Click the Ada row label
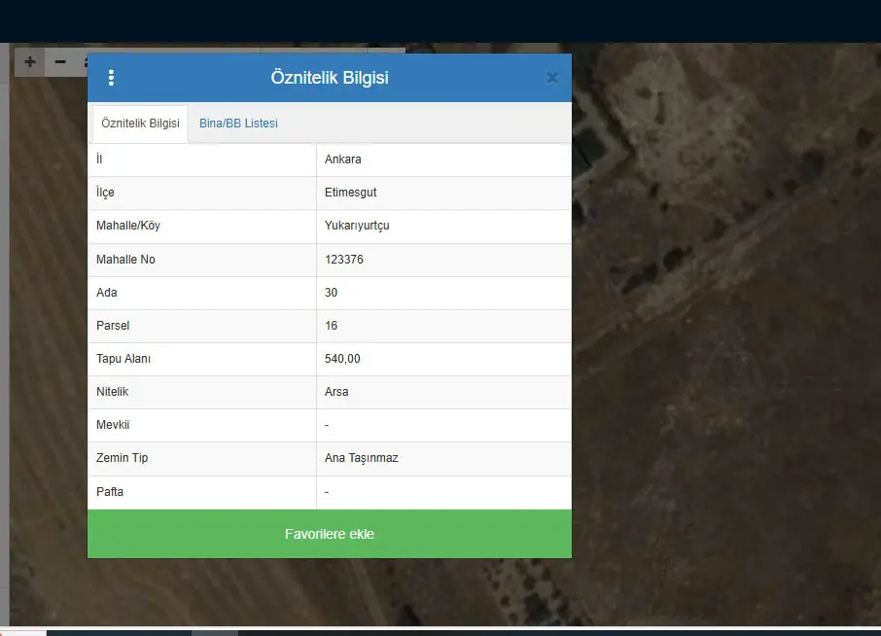The width and height of the screenshot is (881, 636). pyautogui.click(x=107, y=293)
